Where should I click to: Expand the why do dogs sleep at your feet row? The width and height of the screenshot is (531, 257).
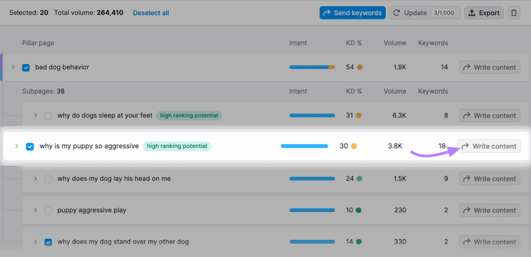35,116
